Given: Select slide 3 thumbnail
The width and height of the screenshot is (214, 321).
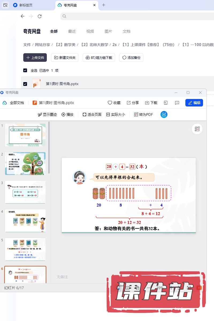Looking at the screenshot, I should point(25,192).
